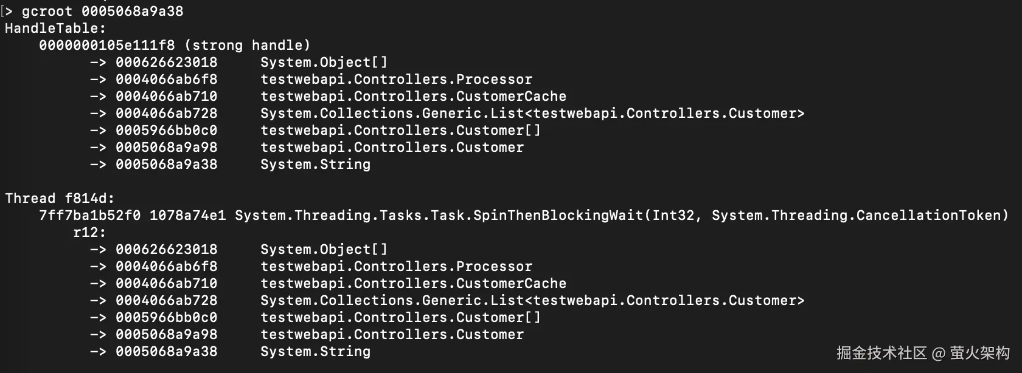Click the 掘金技术社区 watermark text

[x=881, y=353]
